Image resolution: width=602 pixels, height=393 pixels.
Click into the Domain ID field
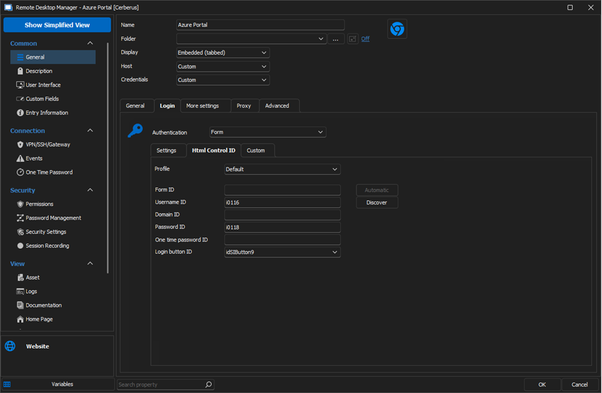pos(282,215)
